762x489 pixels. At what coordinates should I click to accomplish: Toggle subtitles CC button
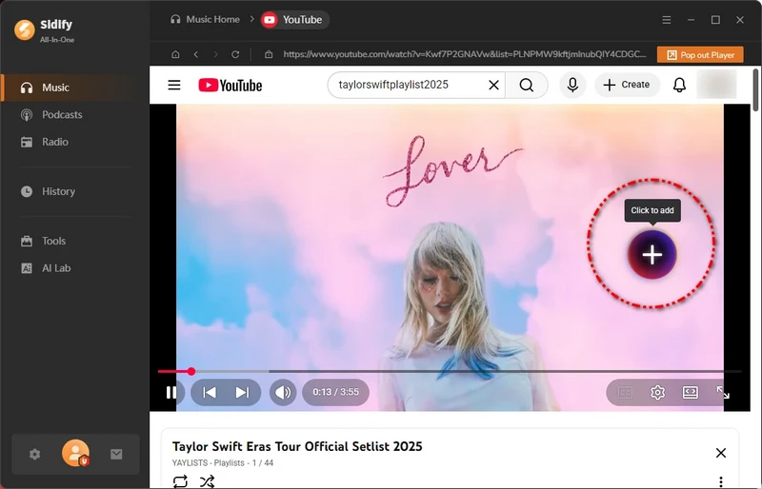625,392
